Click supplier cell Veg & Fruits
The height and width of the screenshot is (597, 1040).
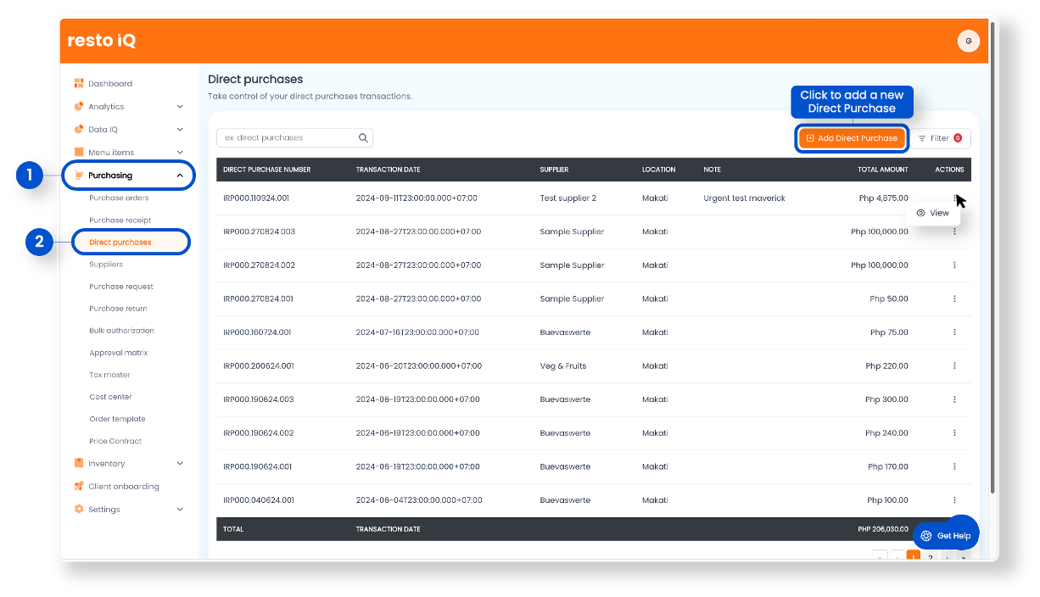(x=563, y=366)
